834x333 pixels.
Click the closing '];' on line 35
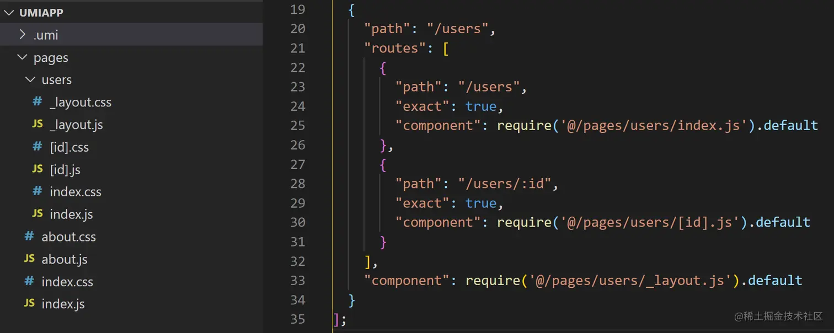[x=340, y=320]
